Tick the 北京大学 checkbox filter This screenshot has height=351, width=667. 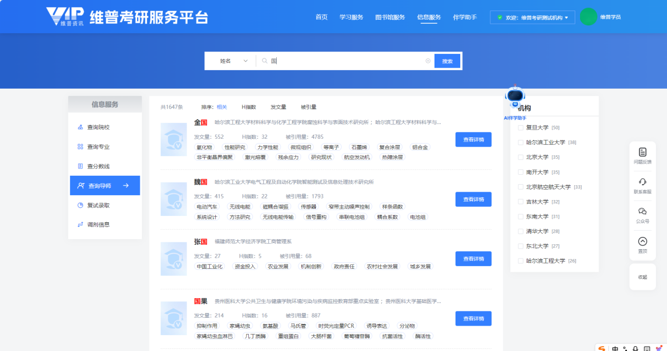[521, 157]
